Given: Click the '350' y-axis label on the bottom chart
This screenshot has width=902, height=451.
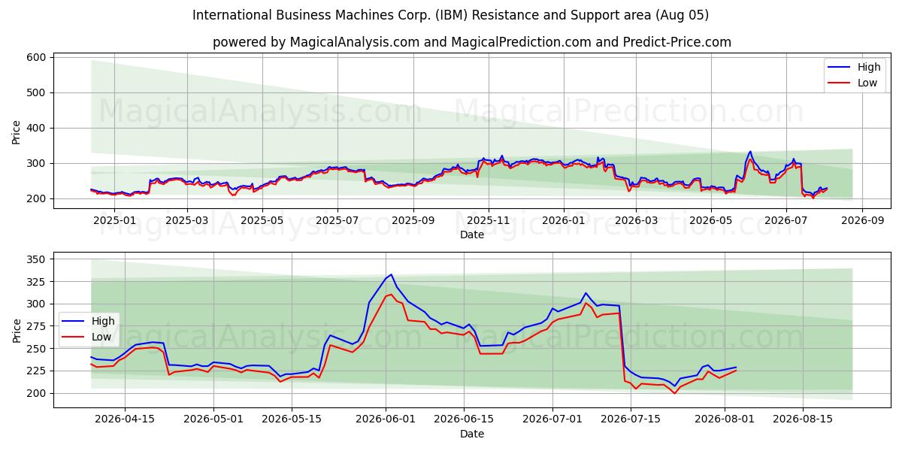Looking at the screenshot, I should (38, 259).
